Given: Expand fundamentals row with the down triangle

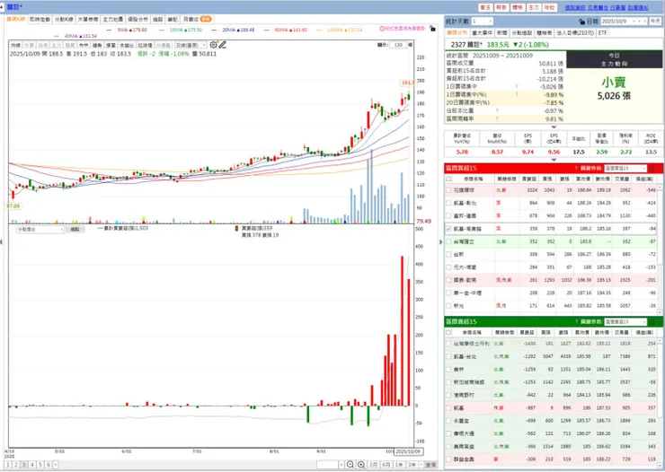Looking at the screenshot, I should (554, 160).
